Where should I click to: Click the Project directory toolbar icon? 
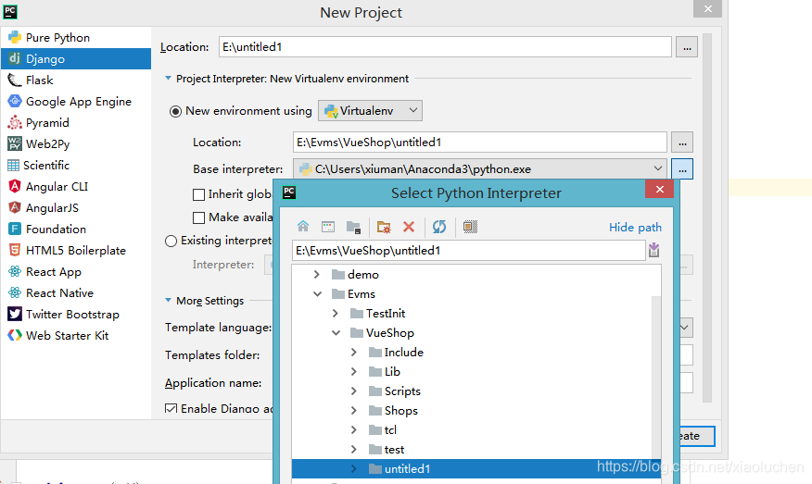coord(354,227)
